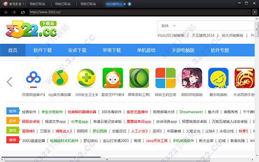Click the blue 软件 category tag
Viewport: 259px width, 162px height.
click(x=13, y=111)
